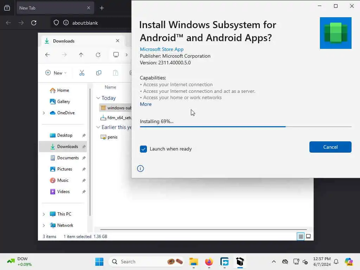This screenshot has width=360, height=270.
Task: Click the address bar chevron in Explorer
Action: click(x=127, y=54)
